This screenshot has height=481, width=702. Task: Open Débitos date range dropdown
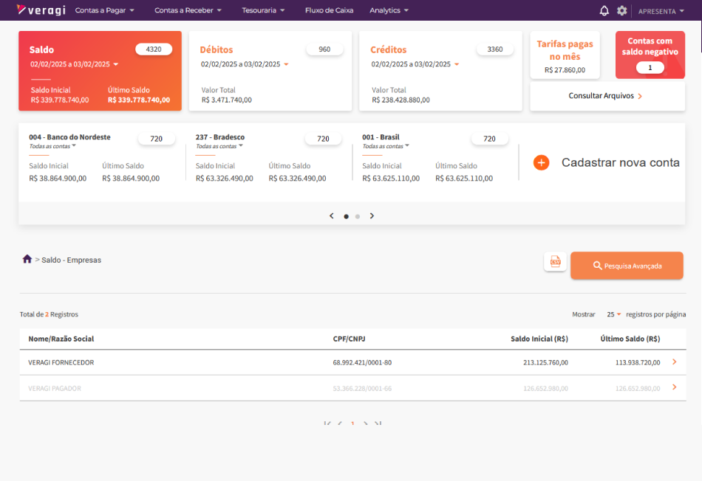pos(286,64)
